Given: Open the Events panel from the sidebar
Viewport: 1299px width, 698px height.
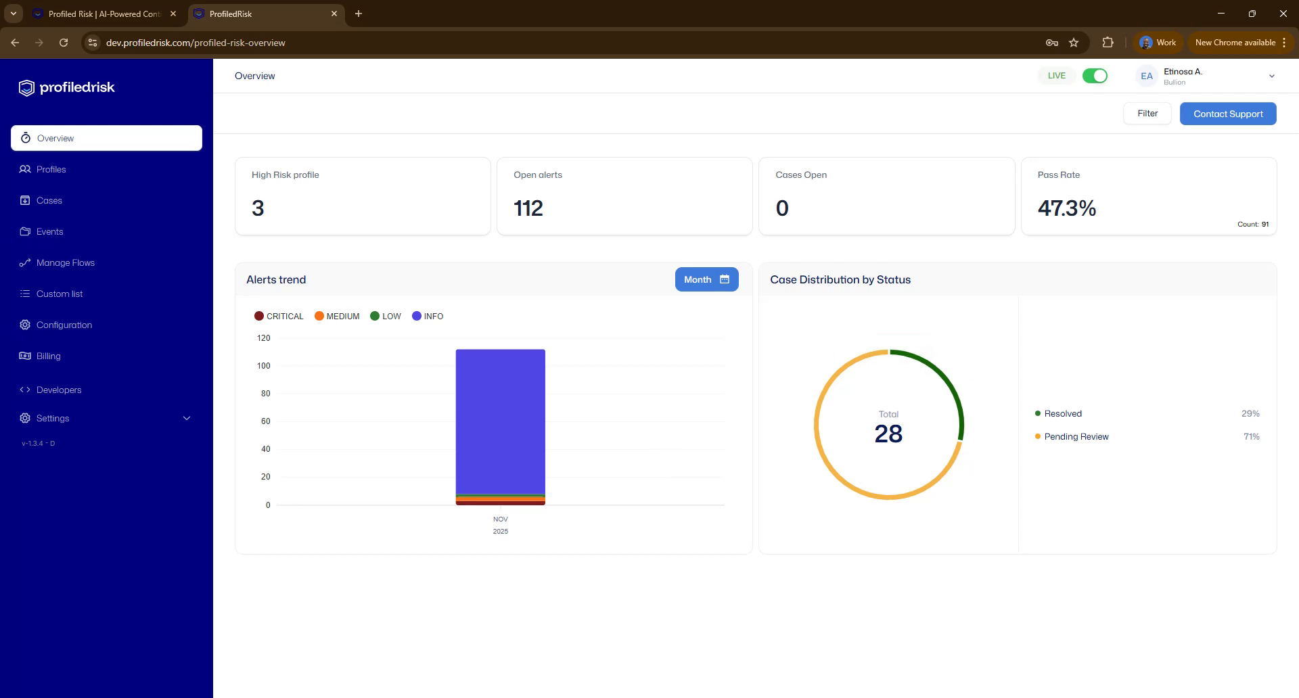Looking at the screenshot, I should (25, 231).
